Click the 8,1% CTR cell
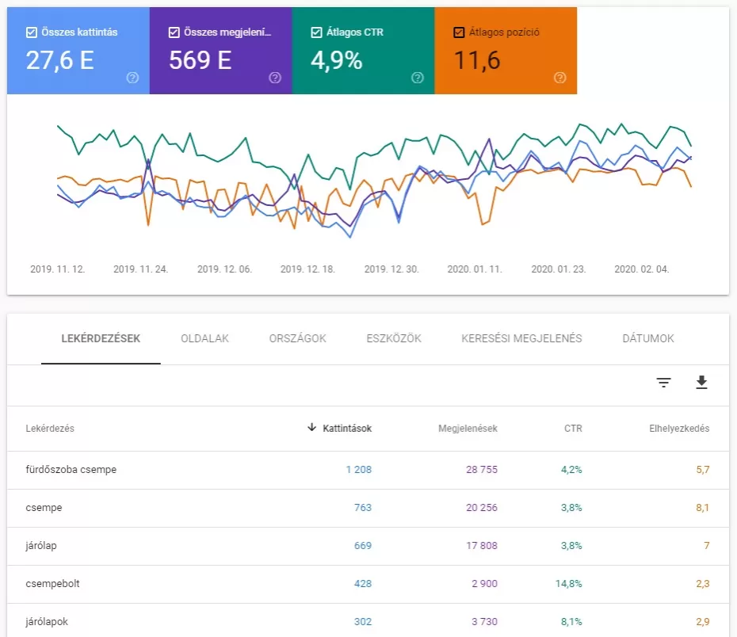The height and width of the screenshot is (637, 737). 571,622
